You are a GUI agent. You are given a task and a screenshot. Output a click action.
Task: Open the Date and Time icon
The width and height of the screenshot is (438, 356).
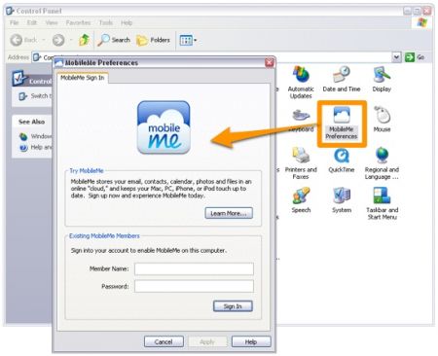click(342, 80)
